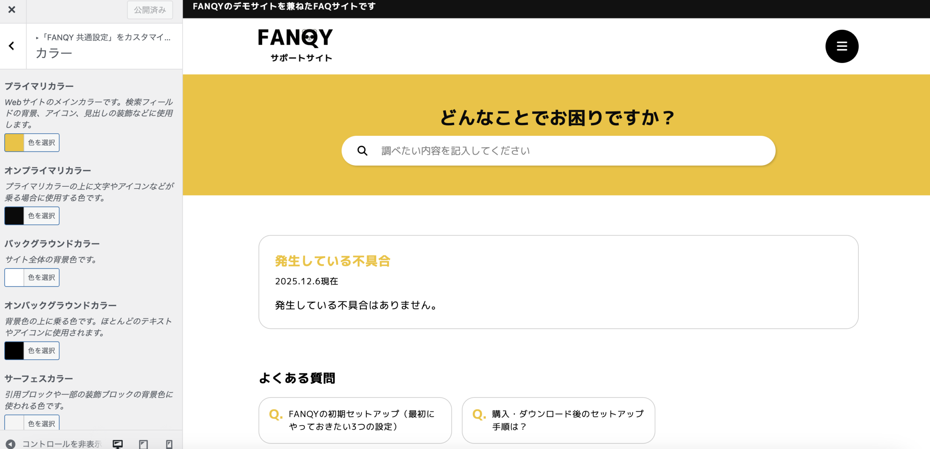Click the yellow プライマリカラー swatch
Screen dimensions: 930x449
click(14, 143)
